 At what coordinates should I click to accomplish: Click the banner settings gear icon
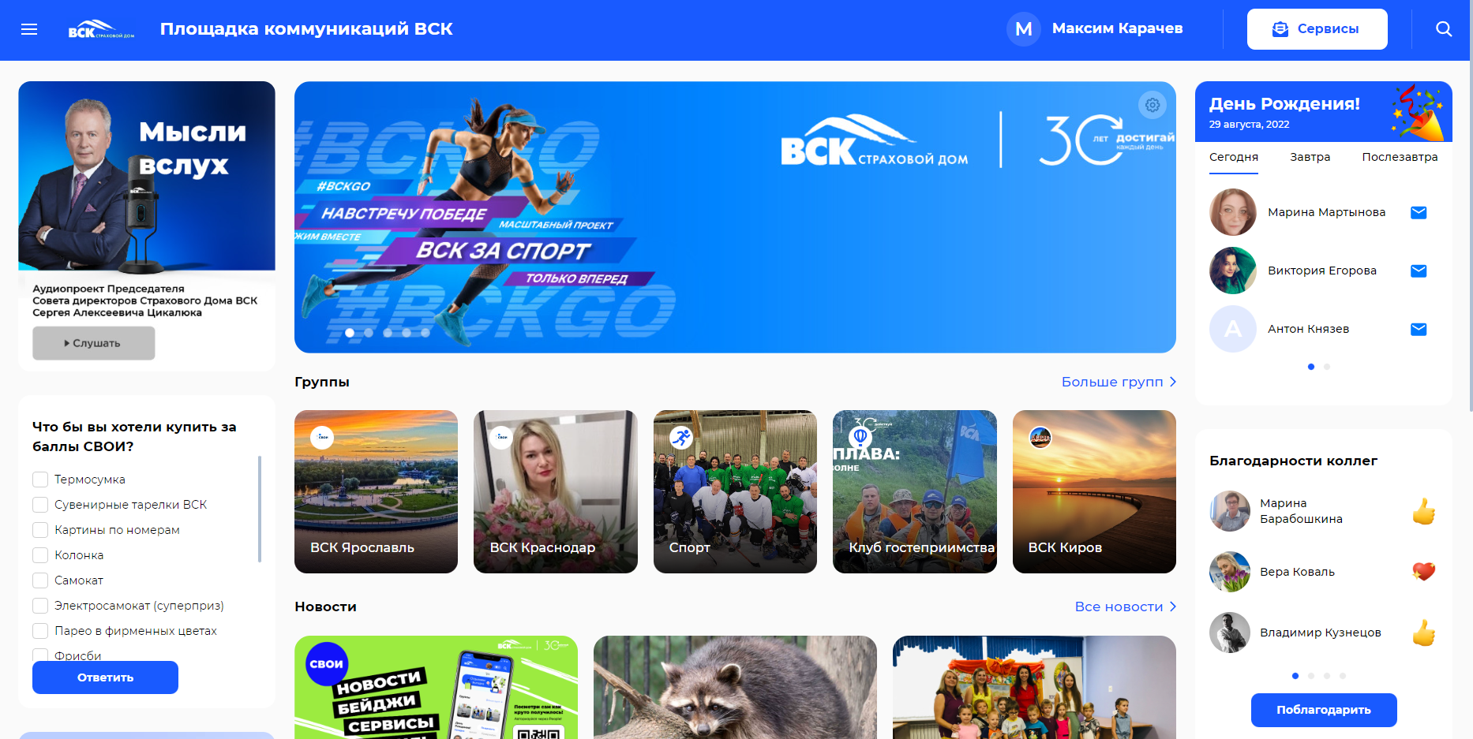pos(1153,105)
